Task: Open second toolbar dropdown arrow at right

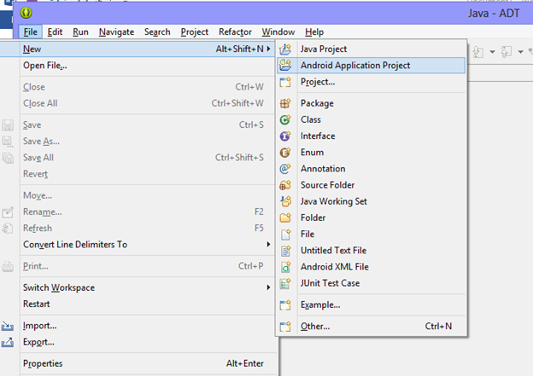Action: (x=520, y=52)
